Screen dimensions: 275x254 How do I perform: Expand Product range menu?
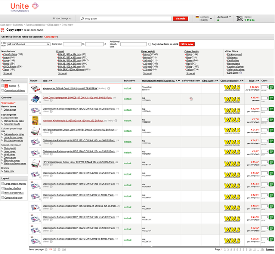[62, 18]
